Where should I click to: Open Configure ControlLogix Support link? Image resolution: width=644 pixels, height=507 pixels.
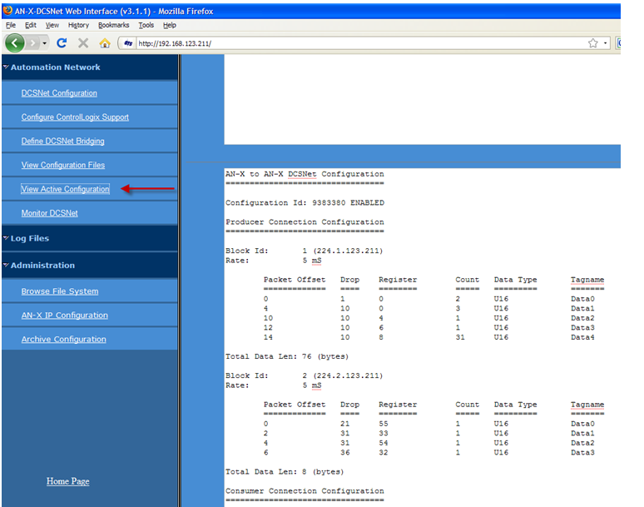click(75, 117)
